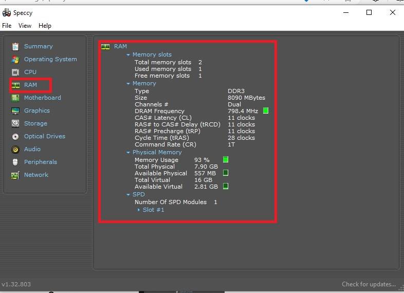Click the Audio speaker icon
This screenshot has height=293, width=404.
pyautogui.click(x=15, y=149)
